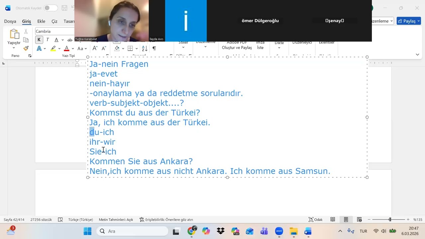
Task: Click the Paylaş share button
Action: (x=409, y=21)
